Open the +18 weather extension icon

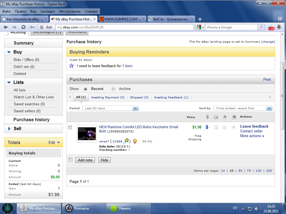pos(271,27)
